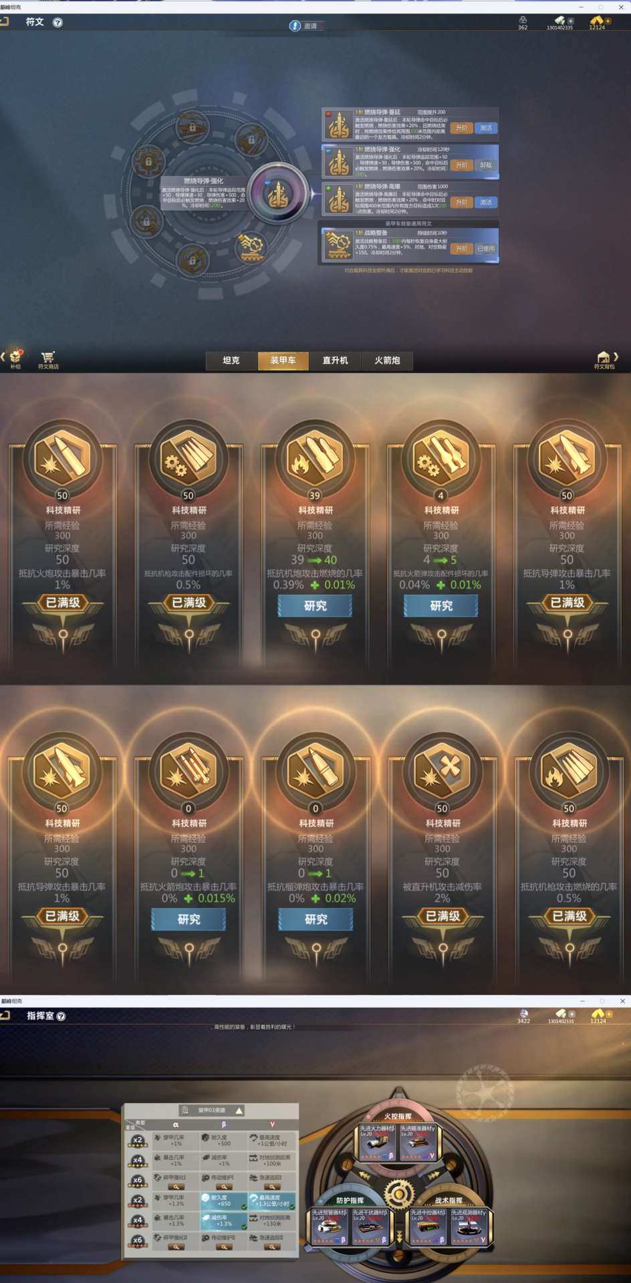Toggle the checked 减伤率 +1.3% attribute
Screen dimensions: 631x1283
pos(223,1221)
